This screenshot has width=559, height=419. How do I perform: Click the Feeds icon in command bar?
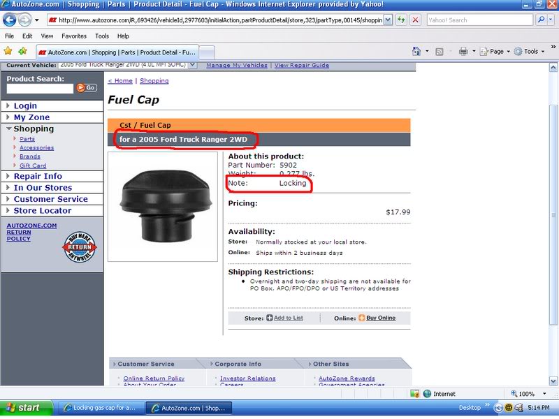440,52
